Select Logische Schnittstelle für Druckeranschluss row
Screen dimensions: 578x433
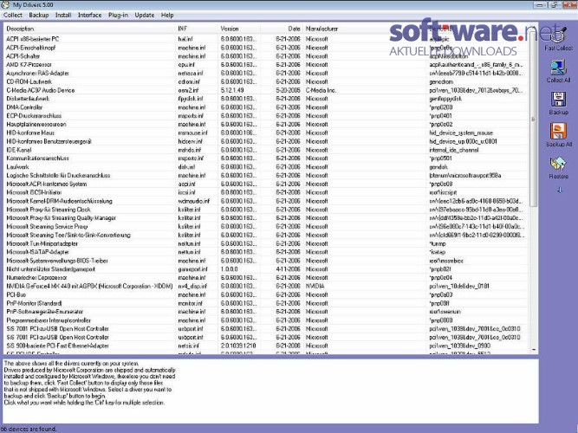point(265,176)
